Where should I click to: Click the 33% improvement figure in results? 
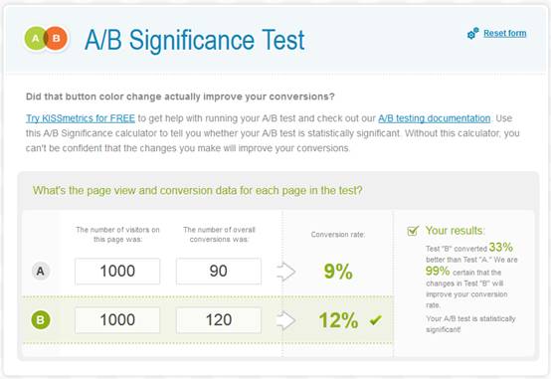pyautogui.click(x=500, y=247)
